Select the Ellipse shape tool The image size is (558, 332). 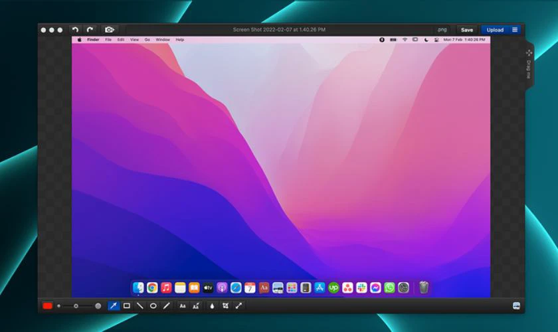[153, 306]
